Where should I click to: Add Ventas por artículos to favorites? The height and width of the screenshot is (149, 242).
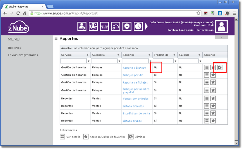213,98
